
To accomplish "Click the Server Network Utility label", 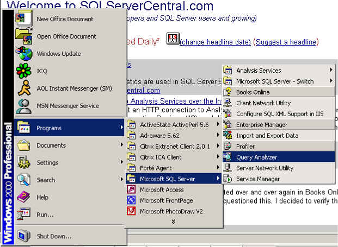I will [265, 168].
